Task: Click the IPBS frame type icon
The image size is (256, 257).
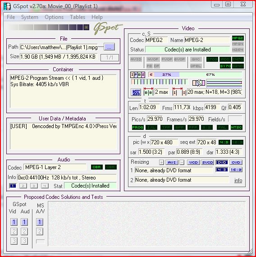Action: click(x=137, y=75)
